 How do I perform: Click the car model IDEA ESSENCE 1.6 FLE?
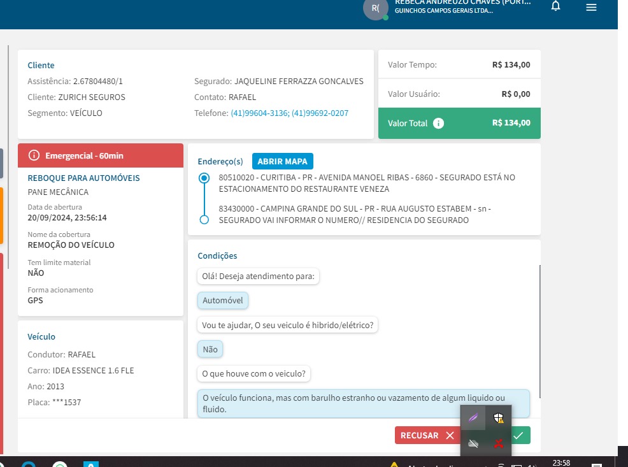tap(94, 370)
